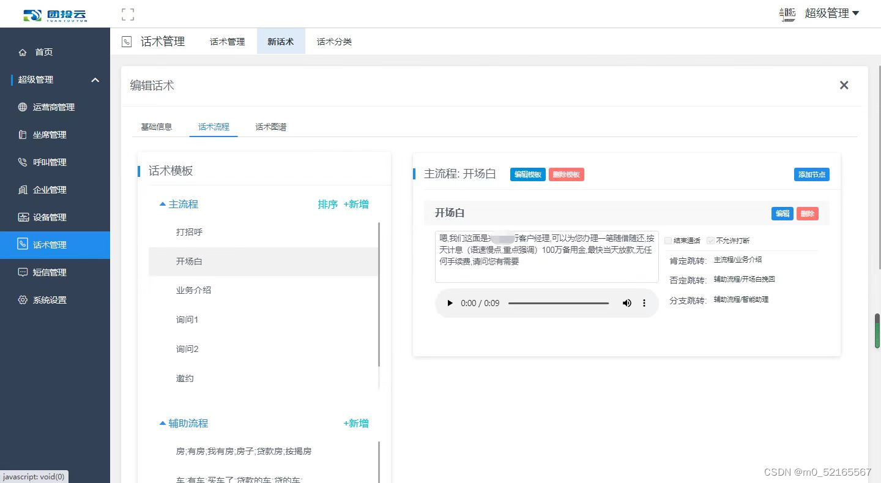
Task: Click 辅助流程/智能助理 branch jump value
Action: click(741, 299)
